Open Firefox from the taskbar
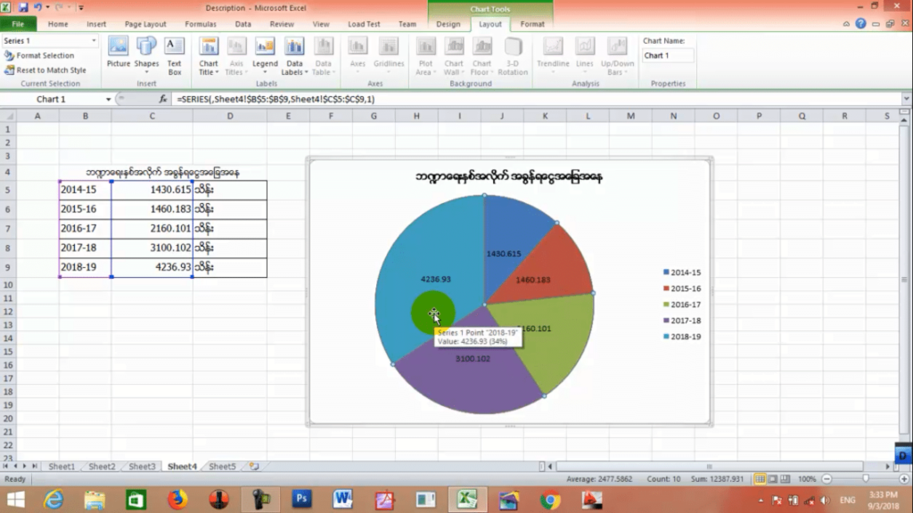Image resolution: width=913 pixels, height=513 pixels. 177,499
